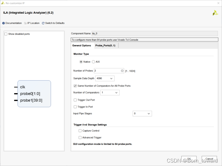Select the probe0[1:0] port on the symbol
Screen dimensions: 222x166
tap(30, 94)
